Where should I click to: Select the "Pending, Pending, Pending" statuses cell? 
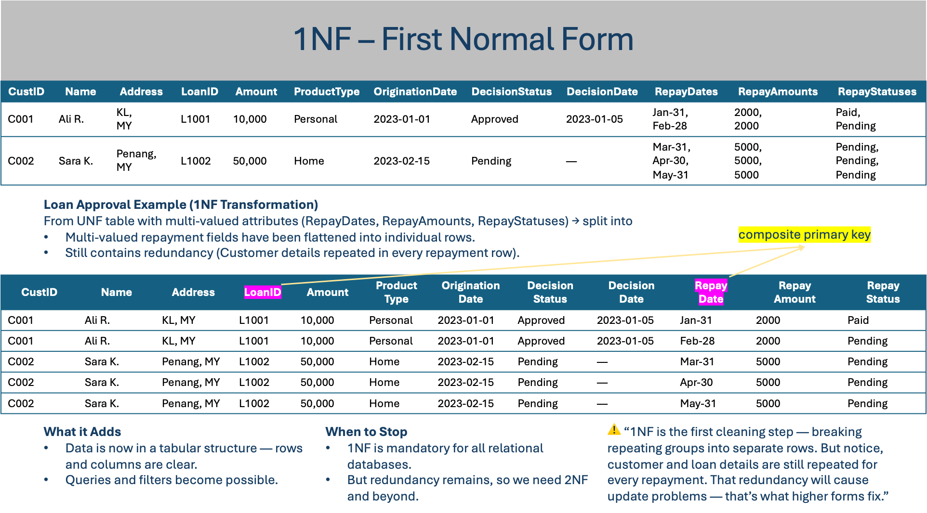pyautogui.click(x=857, y=161)
